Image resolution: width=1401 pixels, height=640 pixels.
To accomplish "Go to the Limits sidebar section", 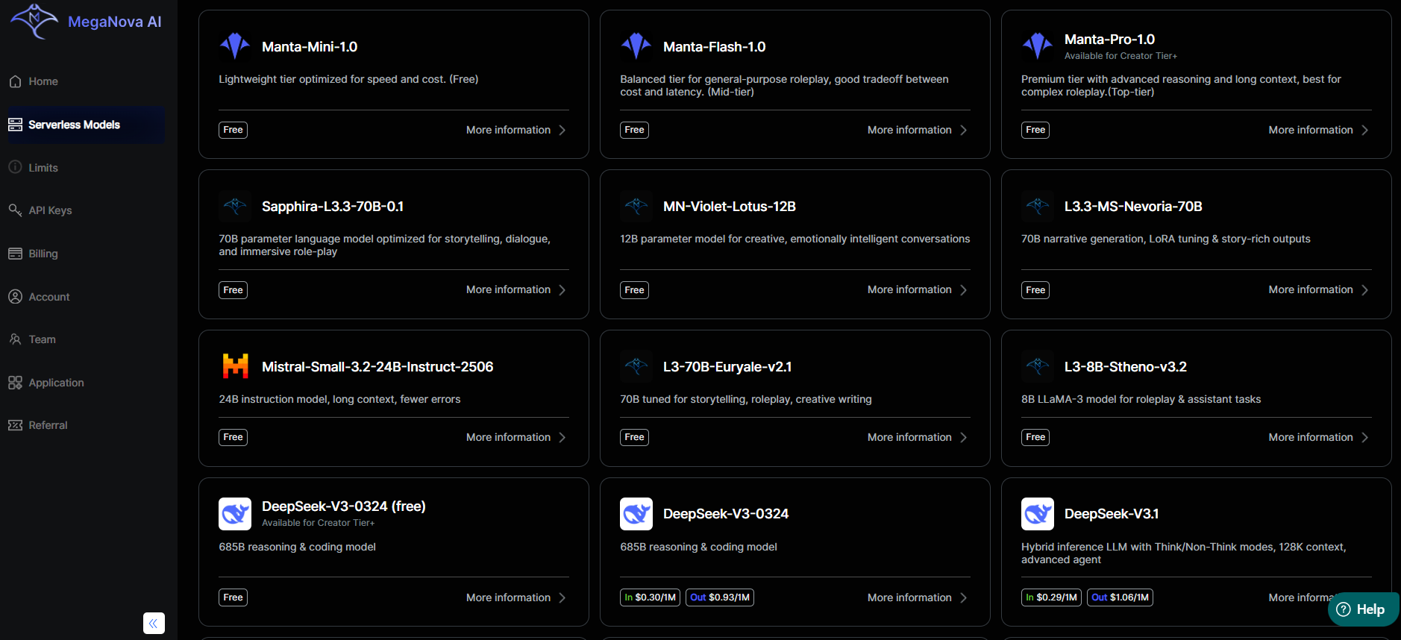I will [43, 168].
